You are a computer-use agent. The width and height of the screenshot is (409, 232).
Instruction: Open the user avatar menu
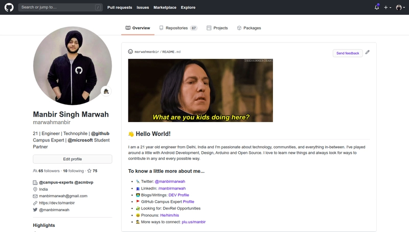(400, 8)
